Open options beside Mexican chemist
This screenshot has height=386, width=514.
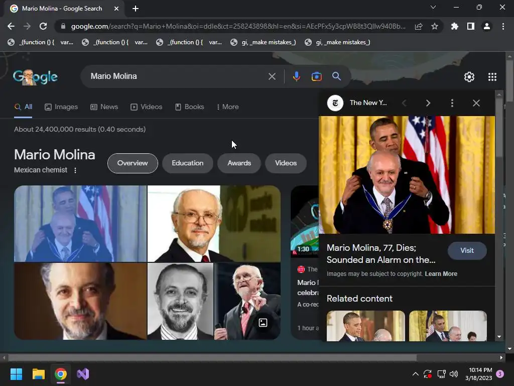[75, 170]
